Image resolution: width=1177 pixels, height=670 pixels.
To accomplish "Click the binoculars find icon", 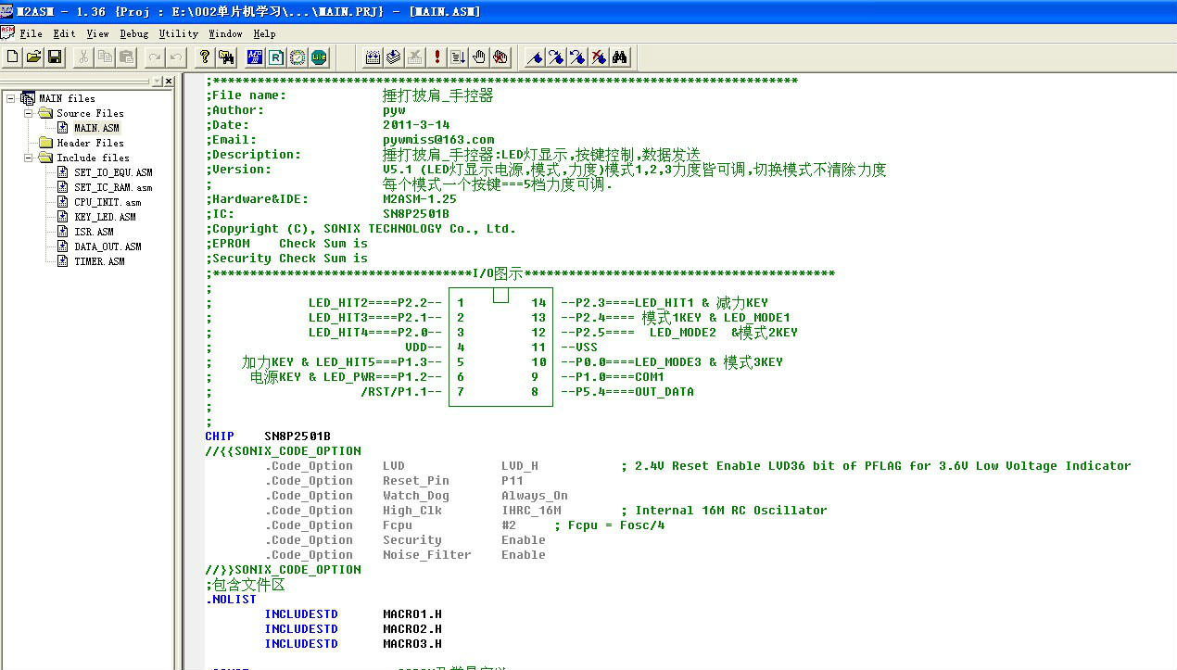I will click(x=620, y=57).
